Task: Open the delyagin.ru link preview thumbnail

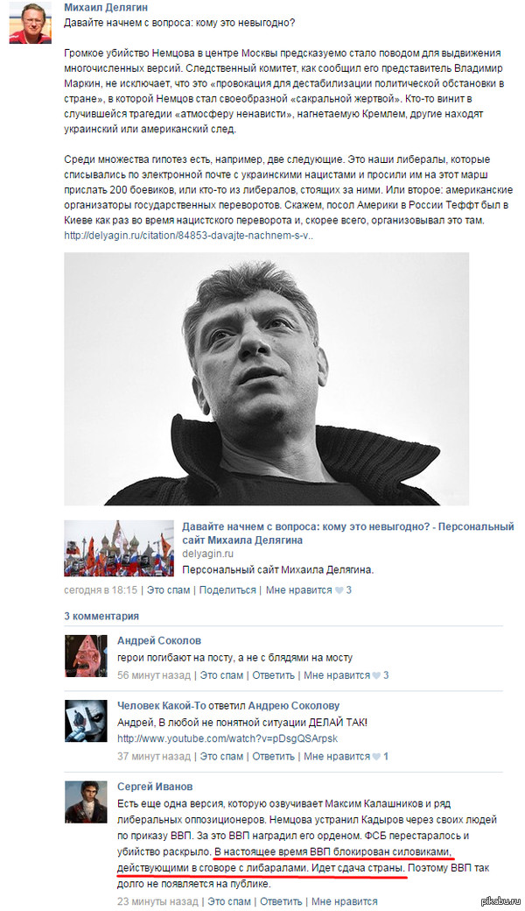Action: [x=119, y=548]
